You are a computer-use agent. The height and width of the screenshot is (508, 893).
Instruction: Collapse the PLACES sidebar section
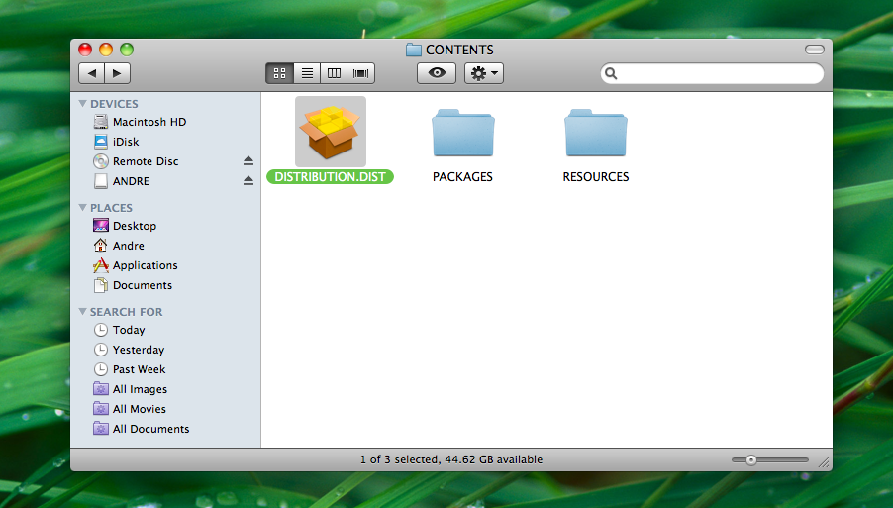(82, 208)
